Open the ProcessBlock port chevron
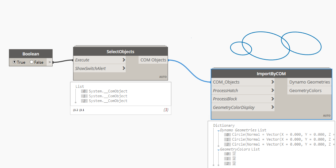Screen dimensions: 336x168 (273, 99)
